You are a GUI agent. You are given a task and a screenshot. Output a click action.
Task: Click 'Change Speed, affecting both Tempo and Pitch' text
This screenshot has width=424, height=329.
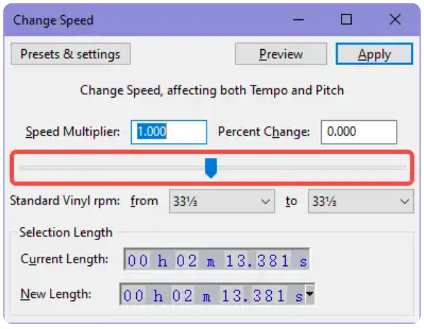coord(212,90)
